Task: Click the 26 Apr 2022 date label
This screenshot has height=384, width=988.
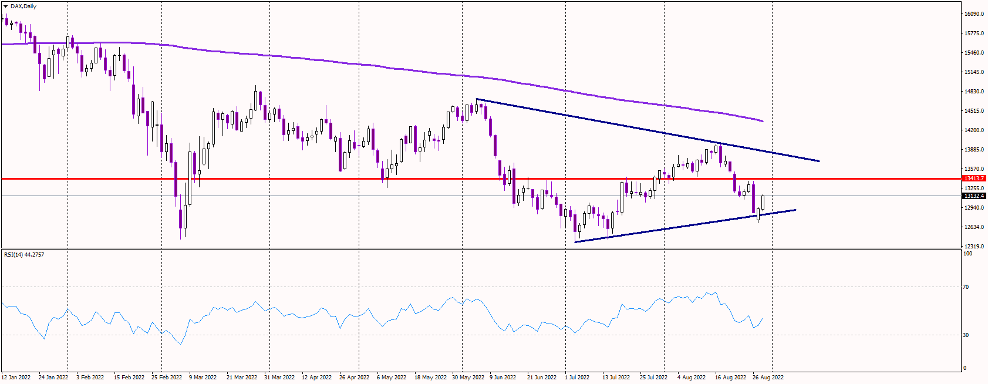Action: [355, 378]
